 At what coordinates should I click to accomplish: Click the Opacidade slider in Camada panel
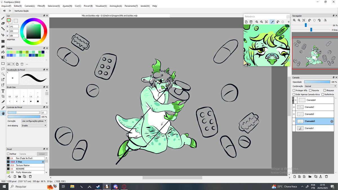tap(317, 82)
